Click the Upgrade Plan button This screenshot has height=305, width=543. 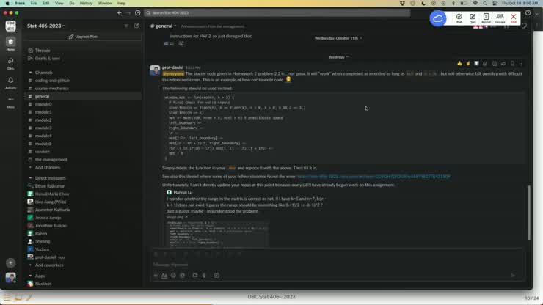point(84,36)
